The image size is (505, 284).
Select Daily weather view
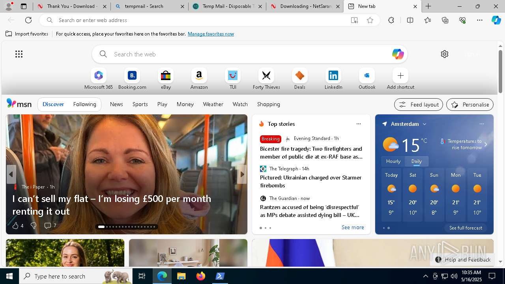click(x=417, y=161)
